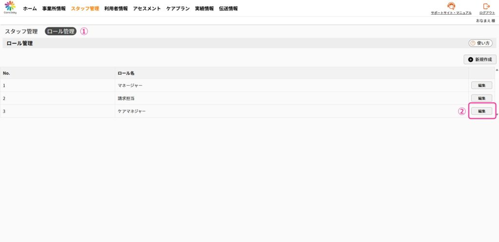Click the Care Daisy logo icon
Viewport: 499px width, 242px height.
(10, 7)
